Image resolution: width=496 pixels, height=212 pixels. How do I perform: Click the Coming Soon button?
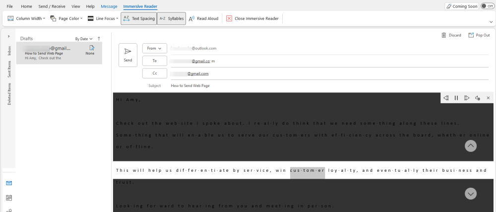[x=461, y=6]
